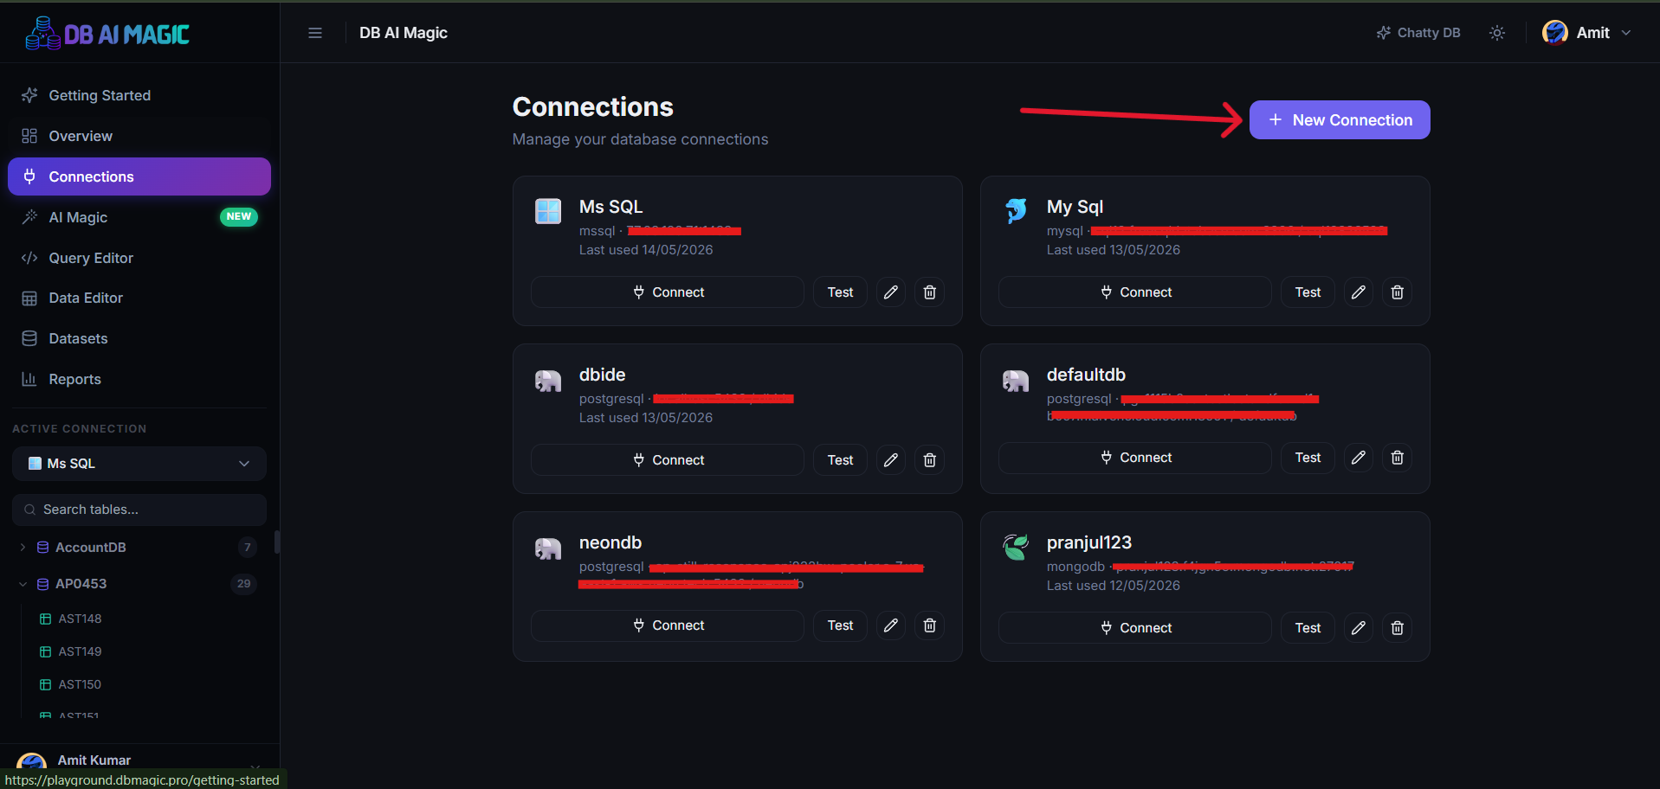Click the AST148 table grid icon
This screenshot has height=789, width=1660.
pos(45,619)
